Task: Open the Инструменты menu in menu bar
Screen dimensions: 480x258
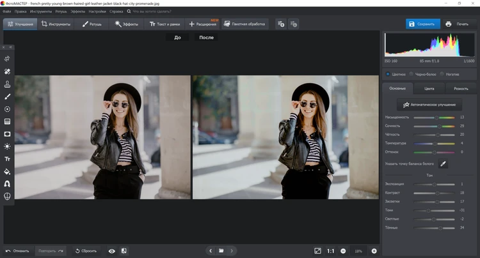Action: (x=41, y=11)
